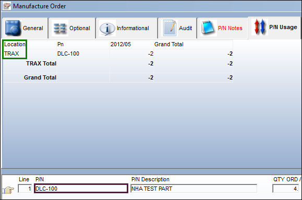
Task: Click the P/N Description label
Action: [150, 179]
